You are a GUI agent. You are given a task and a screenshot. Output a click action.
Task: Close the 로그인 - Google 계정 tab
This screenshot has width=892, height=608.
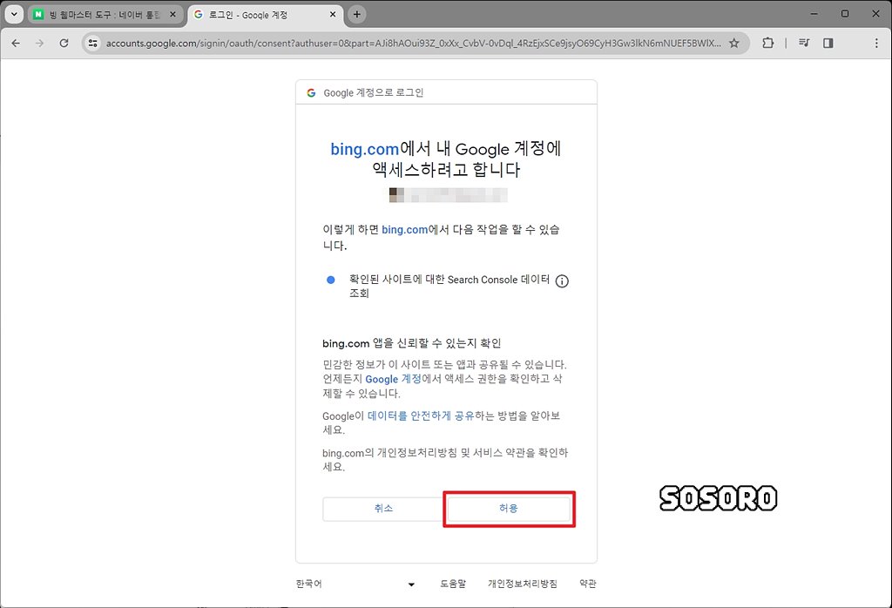(x=333, y=14)
